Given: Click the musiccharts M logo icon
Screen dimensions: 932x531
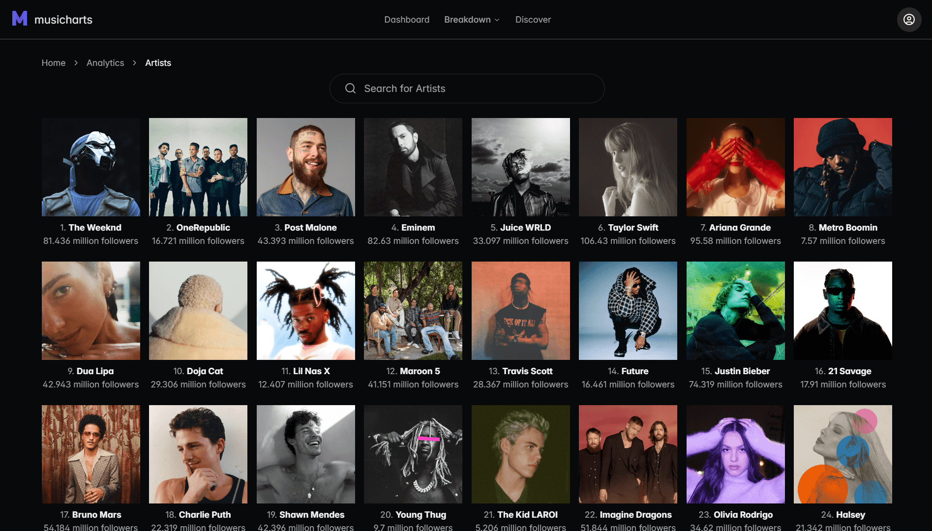Looking at the screenshot, I should pyautogui.click(x=20, y=19).
